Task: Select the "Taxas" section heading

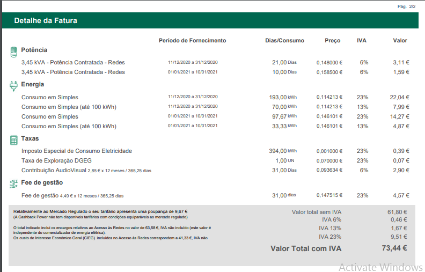Action: (x=30, y=138)
